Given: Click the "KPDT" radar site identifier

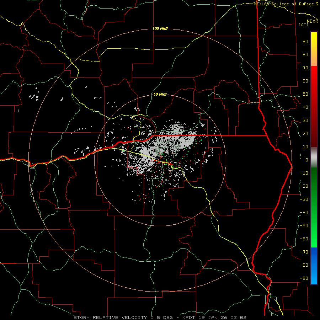Looking at the screenshot, I should pyautogui.click(x=188, y=318).
